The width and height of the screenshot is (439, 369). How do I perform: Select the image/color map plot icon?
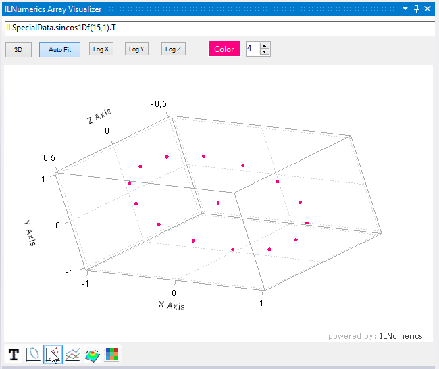tap(112, 354)
